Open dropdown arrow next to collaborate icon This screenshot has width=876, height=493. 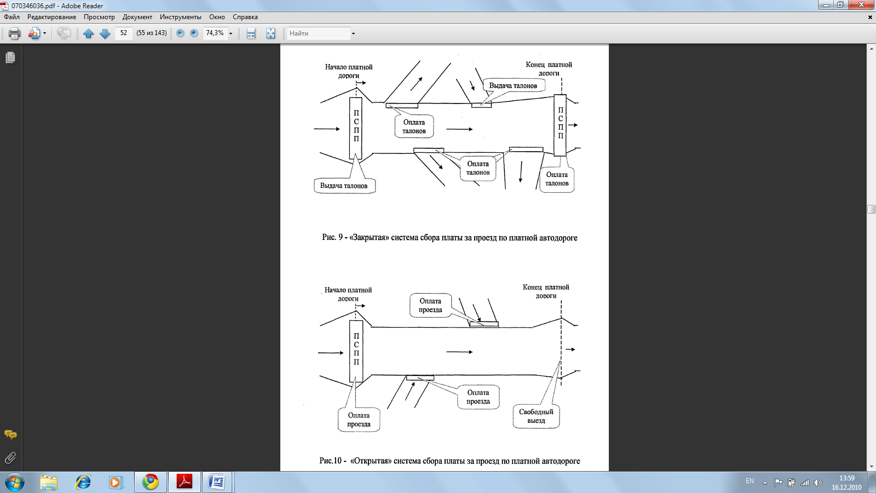tap(44, 33)
